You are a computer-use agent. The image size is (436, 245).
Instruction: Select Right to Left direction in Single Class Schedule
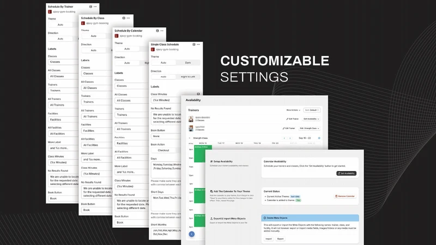coord(188,77)
